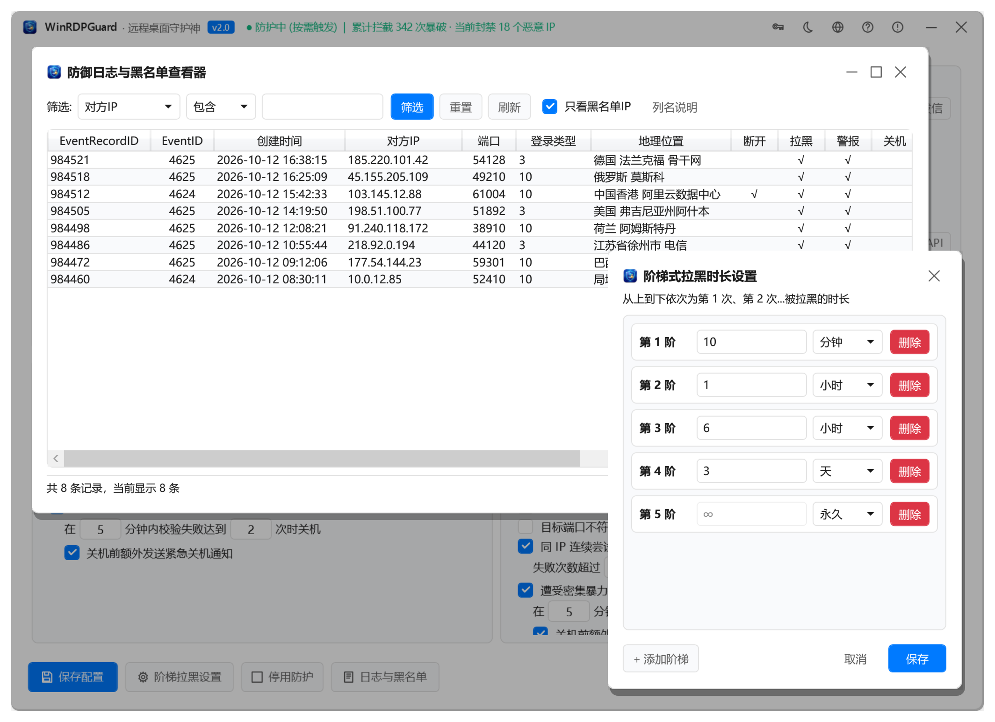The height and width of the screenshot is (722, 995).
Task: Sort by 创建时间 column header
Action: click(280, 141)
